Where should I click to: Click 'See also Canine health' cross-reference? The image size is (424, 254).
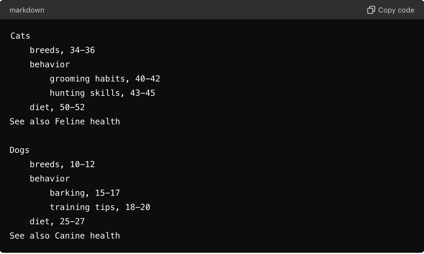pos(64,236)
